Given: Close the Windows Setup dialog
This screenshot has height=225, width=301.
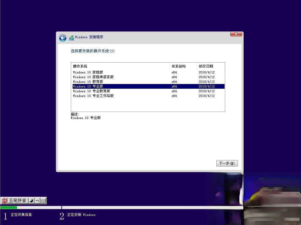Looking at the screenshot, I should click(236, 34).
